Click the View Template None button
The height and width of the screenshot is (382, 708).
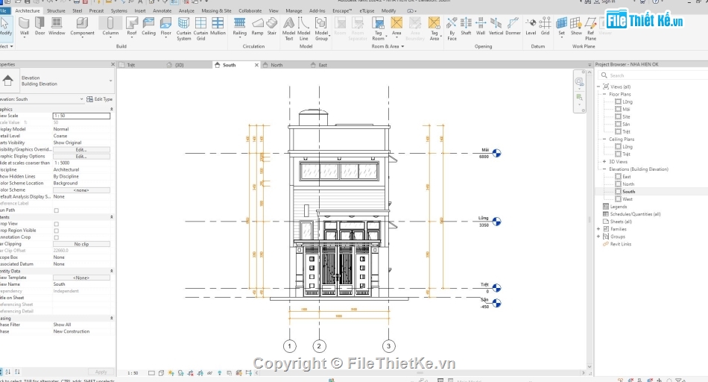pos(81,278)
